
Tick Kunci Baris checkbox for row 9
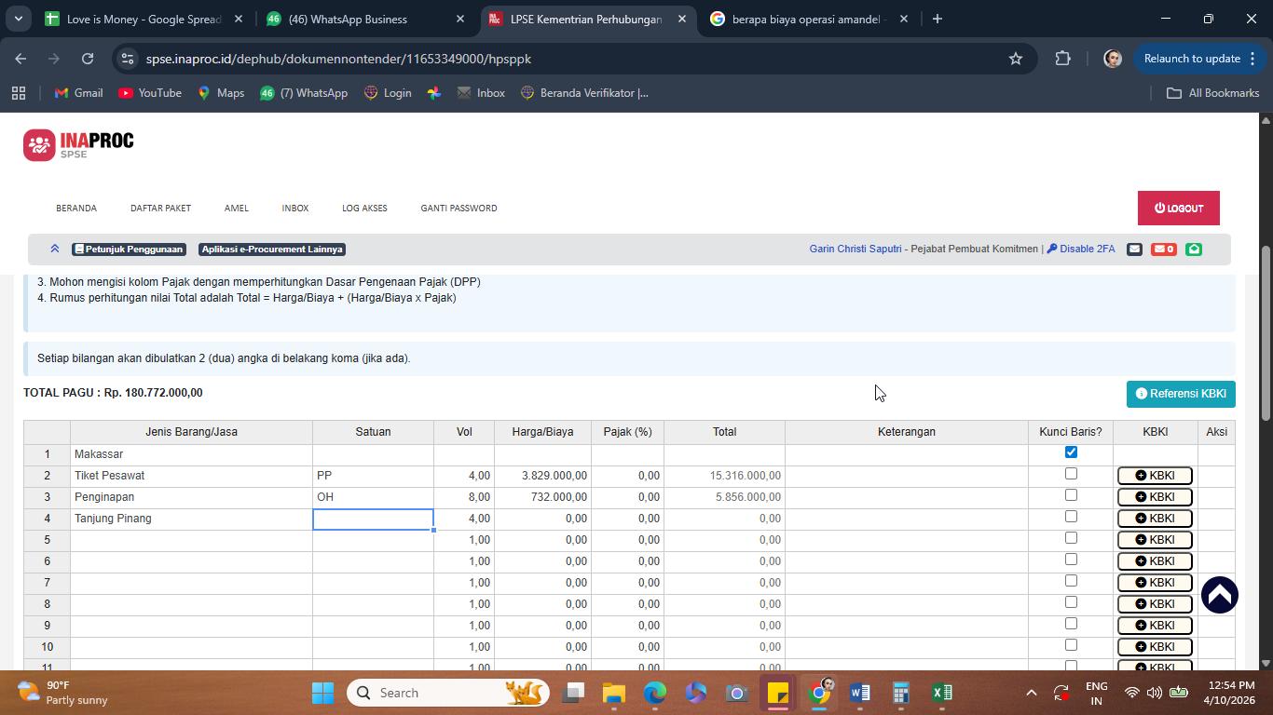click(1071, 624)
